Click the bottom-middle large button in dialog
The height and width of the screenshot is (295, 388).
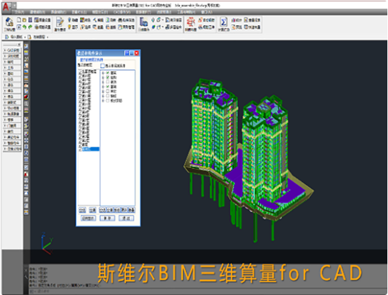[107, 218]
